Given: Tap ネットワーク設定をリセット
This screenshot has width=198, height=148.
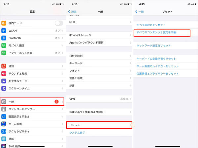Looking at the screenshot, I should pyautogui.click(x=153, y=46).
